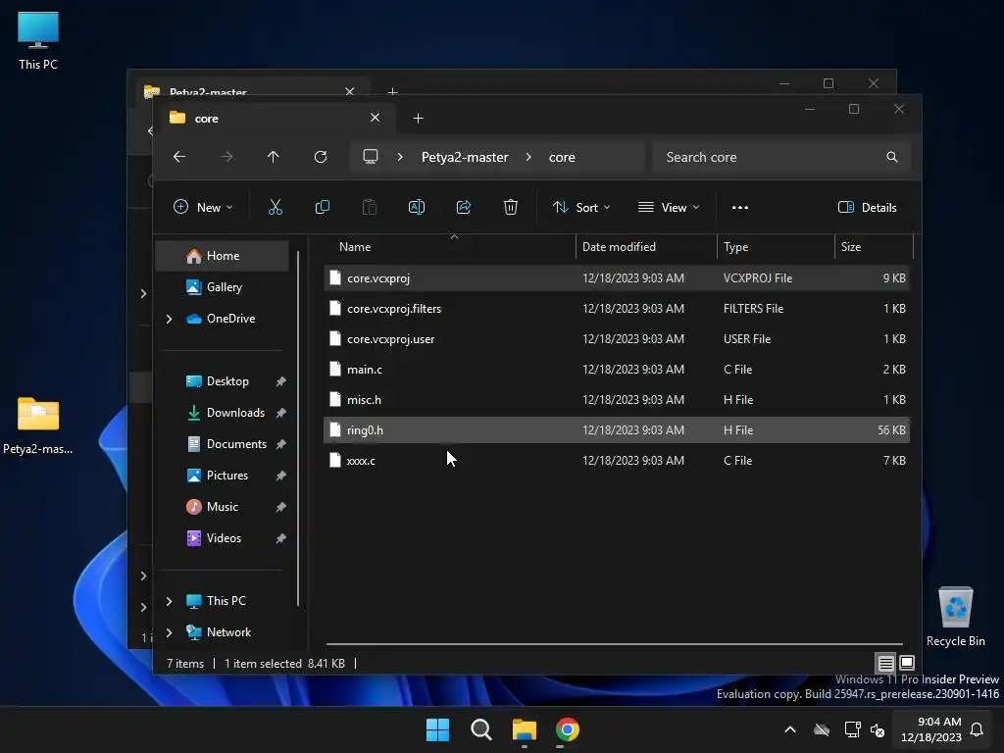Switch to large thumbnails view layout
Viewport: 1004px width, 753px height.
pyautogui.click(x=907, y=663)
